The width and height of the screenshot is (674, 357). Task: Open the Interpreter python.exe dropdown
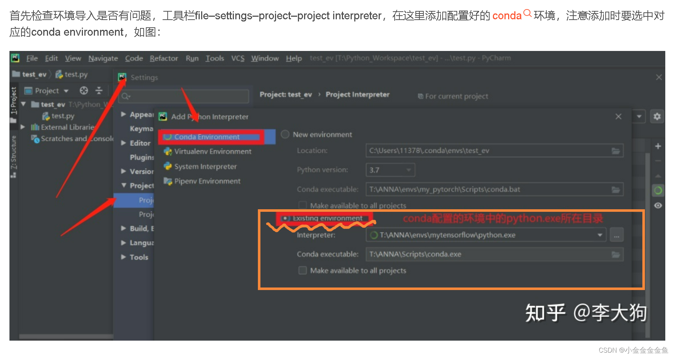point(600,235)
